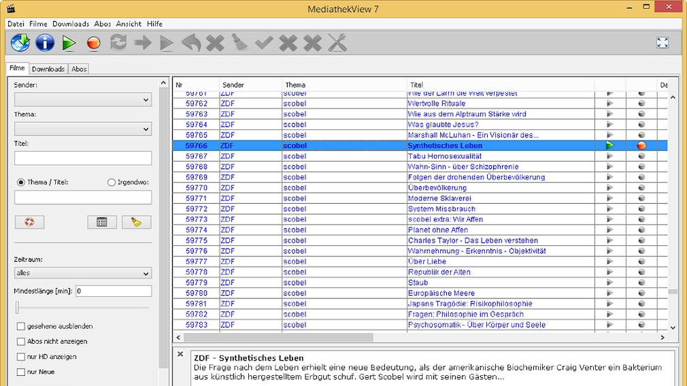Open the Ansicht menu
The height and width of the screenshot is (386, 687).
tap(129, 24)
